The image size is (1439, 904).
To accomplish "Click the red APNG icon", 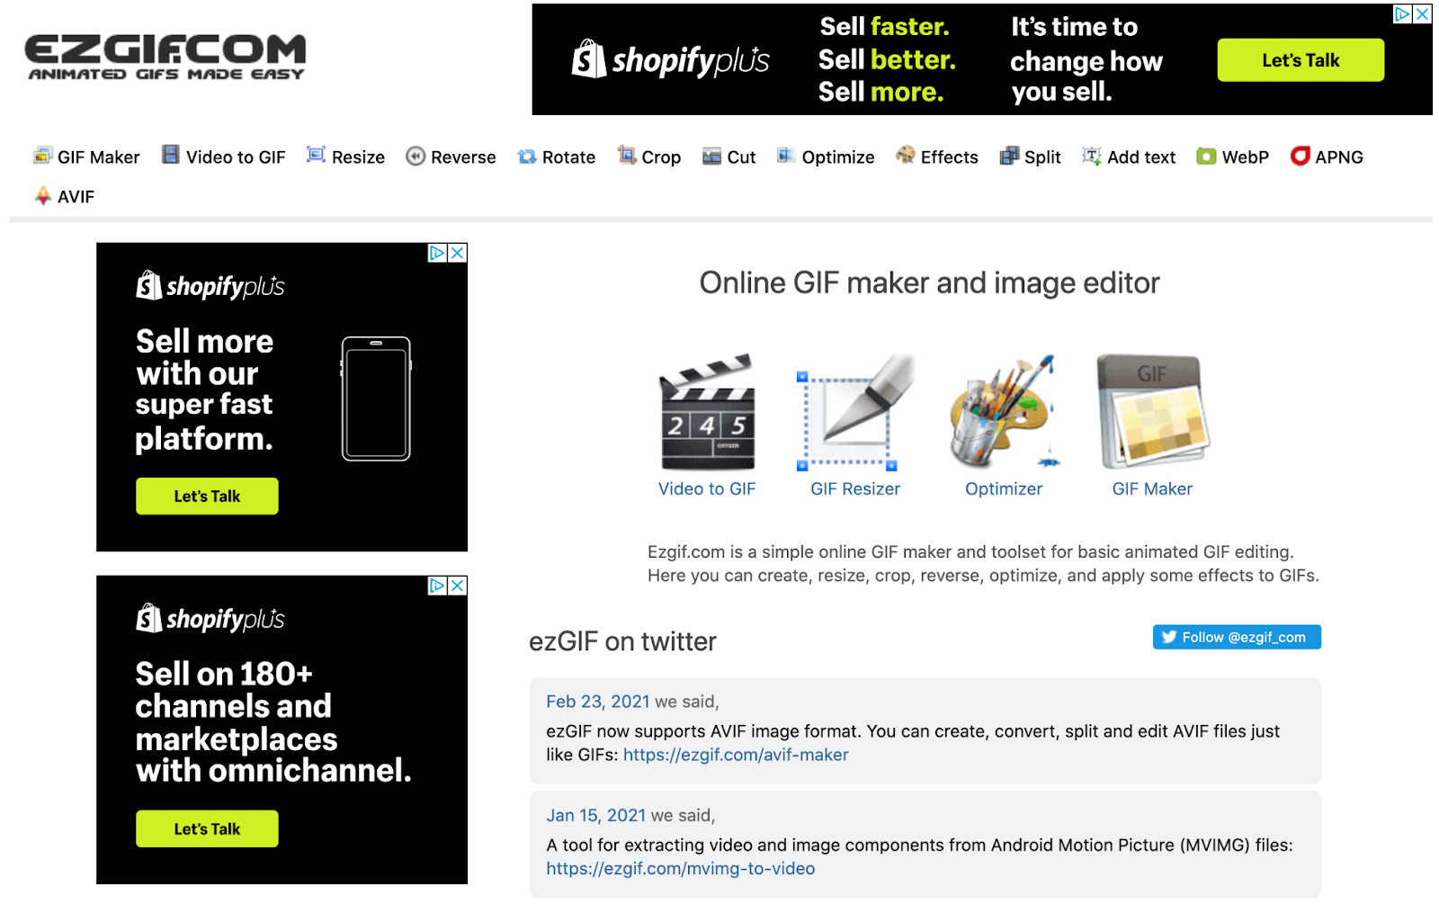I will [1300, 156].
